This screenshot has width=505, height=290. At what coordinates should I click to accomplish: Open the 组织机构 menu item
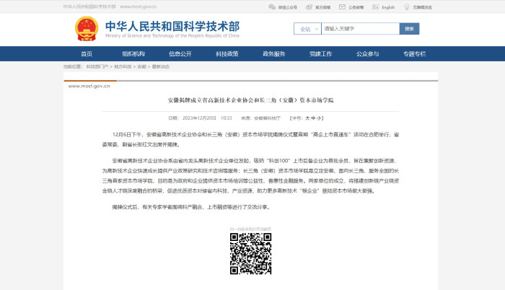tap(133, 54)
